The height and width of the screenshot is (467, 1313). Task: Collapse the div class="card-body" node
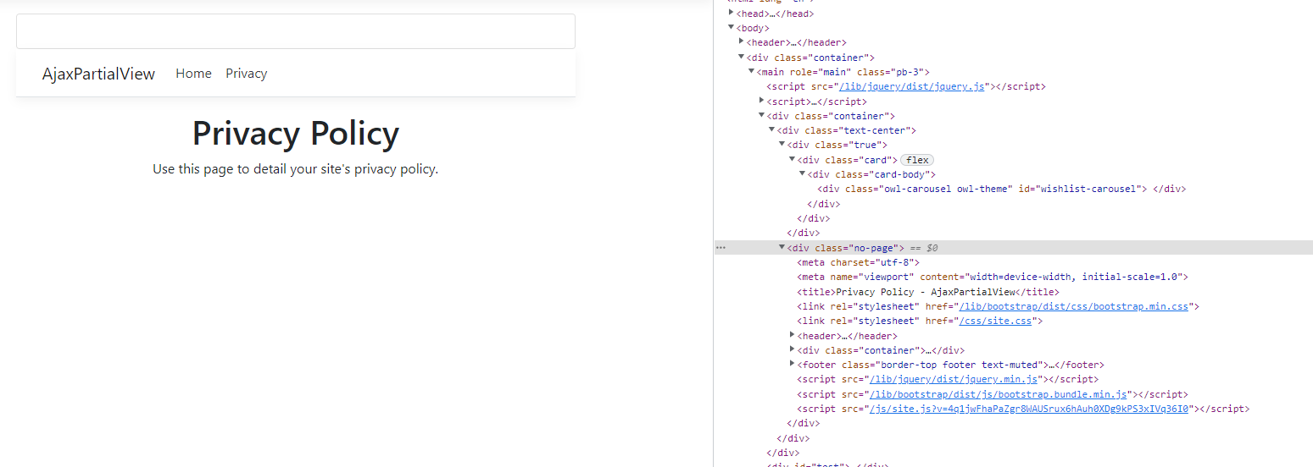(x=803, y=173)
